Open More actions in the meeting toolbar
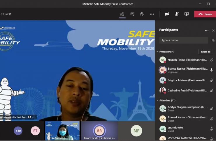Screen dimensions: 216x141 pos(152,14)
